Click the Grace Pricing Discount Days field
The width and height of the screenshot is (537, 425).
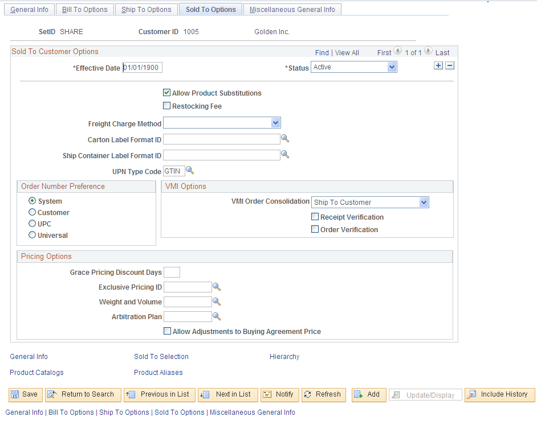pos(172,272)
